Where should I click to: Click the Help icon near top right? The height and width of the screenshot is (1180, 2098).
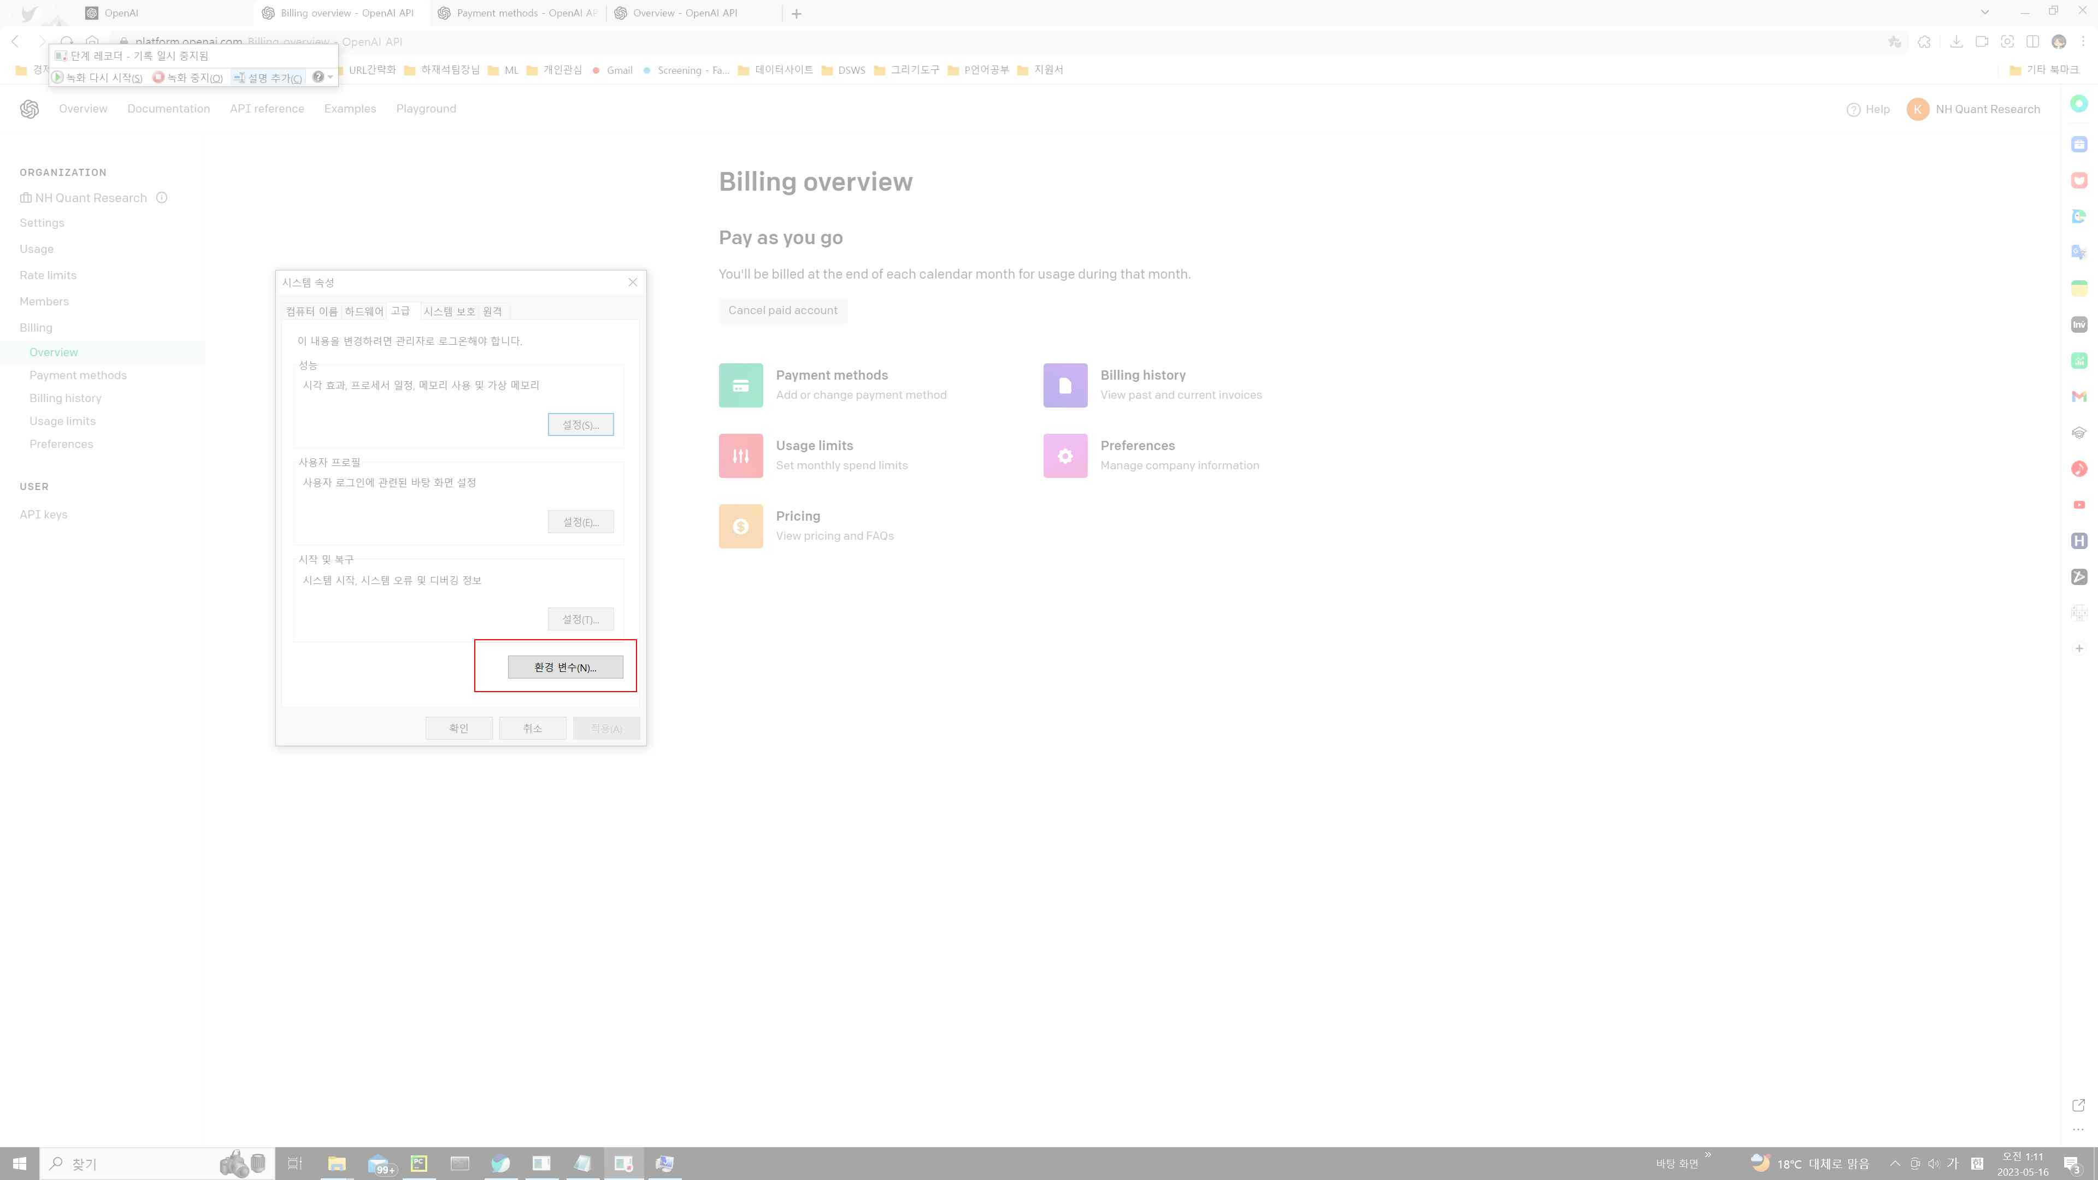(1854, 109)
